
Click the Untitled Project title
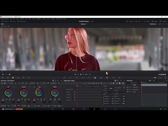(84, 21)
